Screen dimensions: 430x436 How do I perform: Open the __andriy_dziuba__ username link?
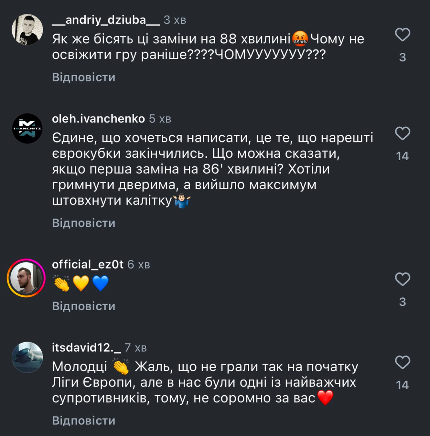click(x=106, y=20)
